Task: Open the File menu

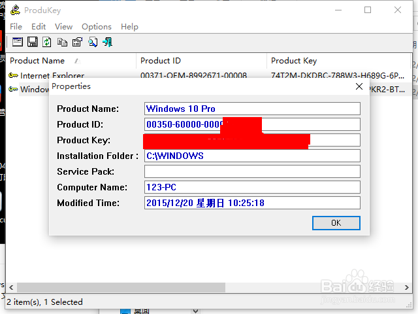Action: 16,27
